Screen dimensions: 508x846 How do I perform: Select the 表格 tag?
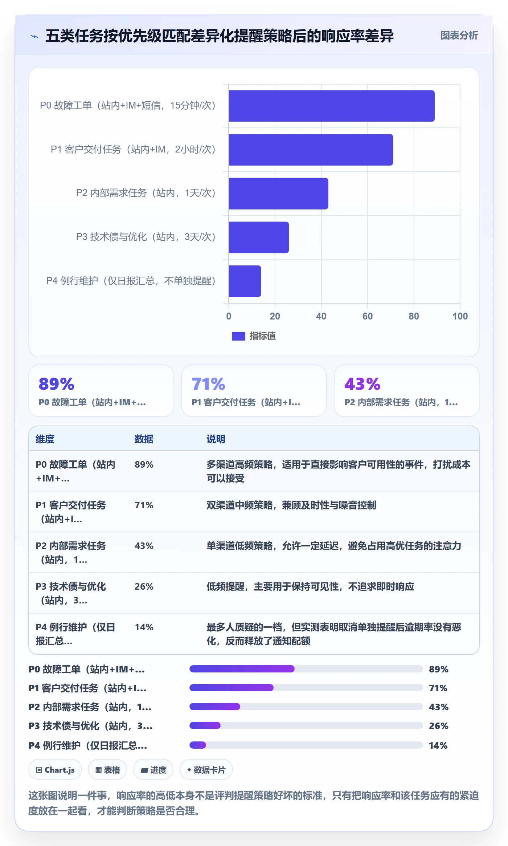tap(107, 769)
